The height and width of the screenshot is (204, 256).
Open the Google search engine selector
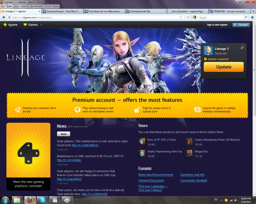(195, 17)
